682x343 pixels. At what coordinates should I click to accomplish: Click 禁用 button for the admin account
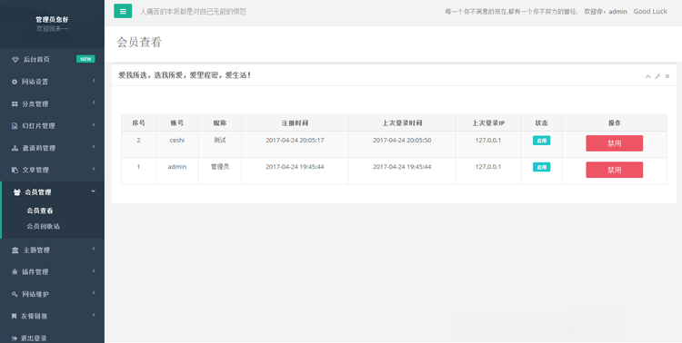click(614, 170)
